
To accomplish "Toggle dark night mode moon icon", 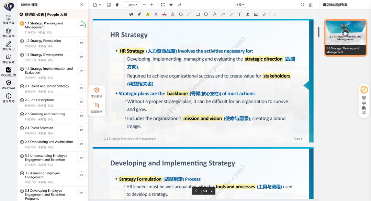I will 179,5.
